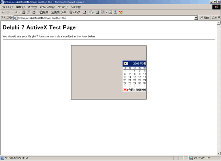This screenshot has height=161, width=221.
Task: Click the vertical scrollbar down arrow
Action: click(x=219, y=153)
